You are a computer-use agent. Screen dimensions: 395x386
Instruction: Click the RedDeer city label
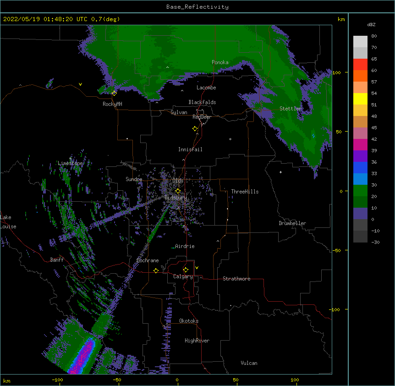(x=202, y=116)
